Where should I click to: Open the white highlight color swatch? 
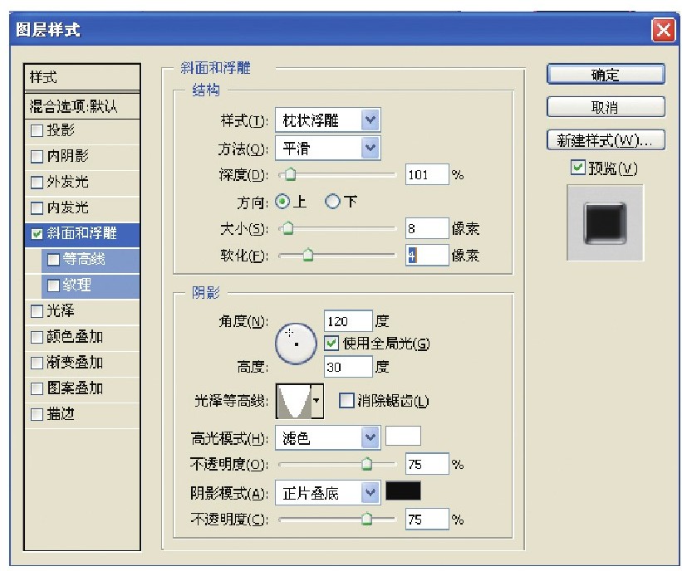pyautogui.click(x=403, y=436)
